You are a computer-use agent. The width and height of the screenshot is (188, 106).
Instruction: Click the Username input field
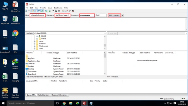pyautogui.click(x=62, y=15)
